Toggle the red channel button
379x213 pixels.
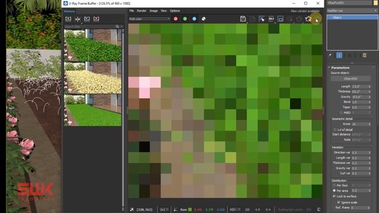176,19
